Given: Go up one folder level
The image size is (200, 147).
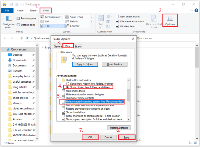Looking at the screenshot, I should (x=22, y=38).
